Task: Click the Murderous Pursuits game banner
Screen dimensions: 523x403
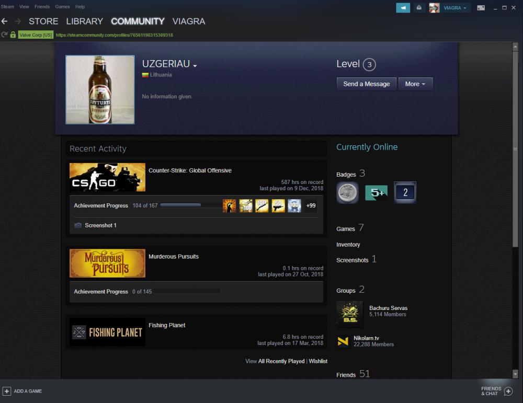Action: (x=107, y=263)
